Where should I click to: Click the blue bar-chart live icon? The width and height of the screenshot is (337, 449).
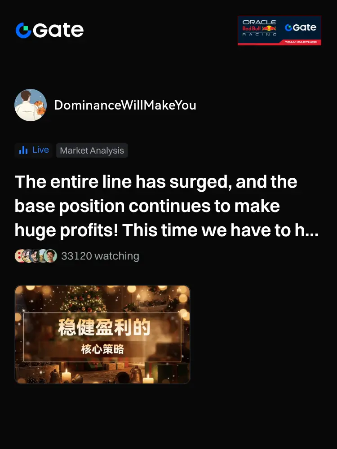[23, 150]
